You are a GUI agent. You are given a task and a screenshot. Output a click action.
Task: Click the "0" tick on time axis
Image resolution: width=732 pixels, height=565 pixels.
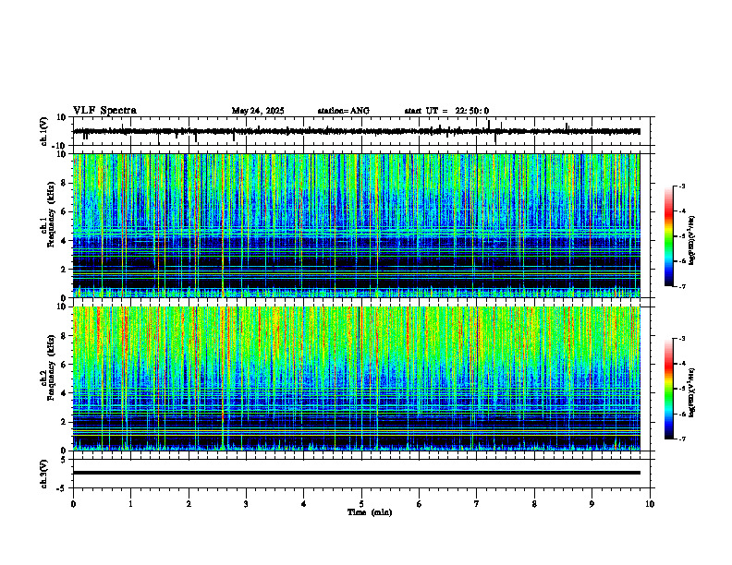tap(73, 504)
